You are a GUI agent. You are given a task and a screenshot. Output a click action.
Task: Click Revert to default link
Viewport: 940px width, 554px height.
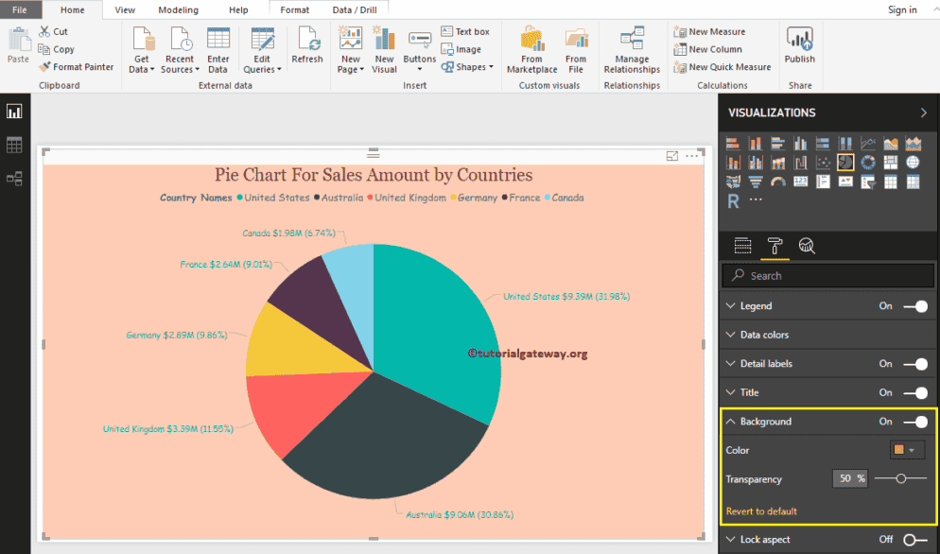tap(761, 511)
